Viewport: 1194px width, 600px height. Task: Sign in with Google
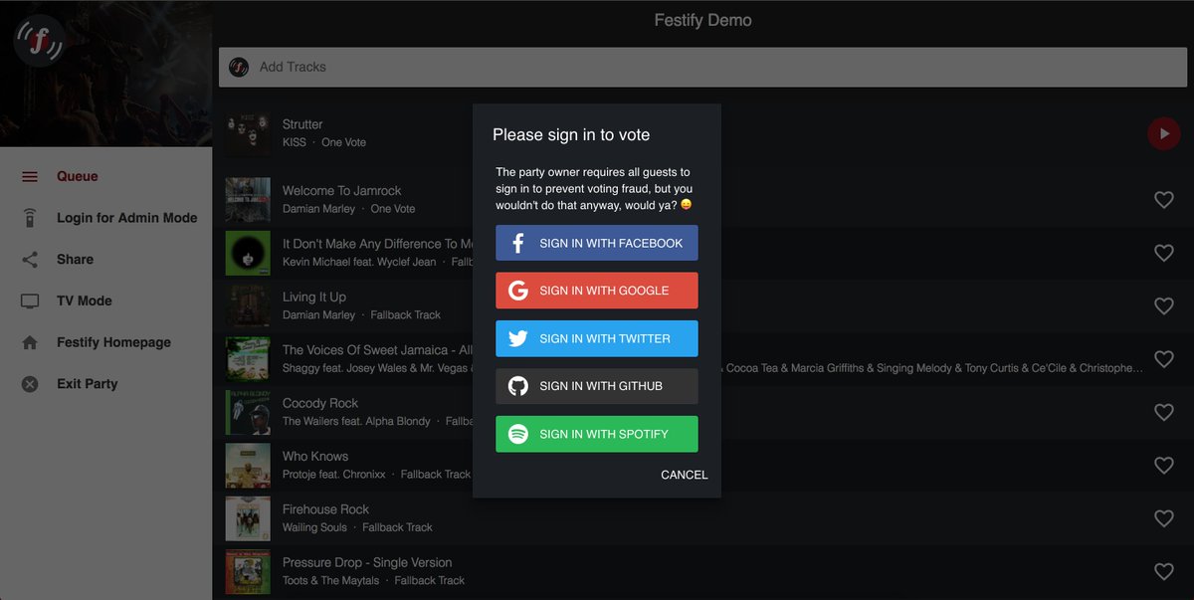click(x=597, y=291)
